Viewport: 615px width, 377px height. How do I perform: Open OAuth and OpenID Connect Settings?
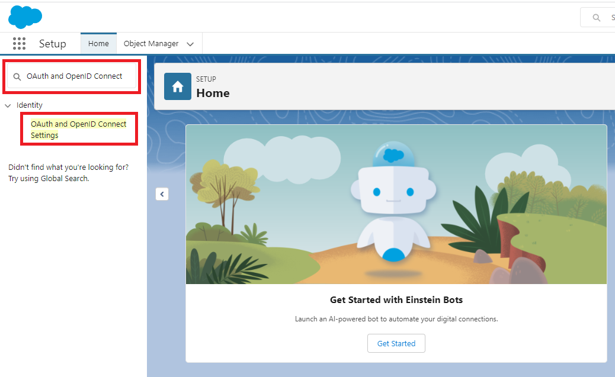pos(78,130)
